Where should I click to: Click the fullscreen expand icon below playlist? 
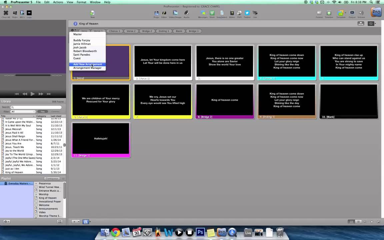60,222
